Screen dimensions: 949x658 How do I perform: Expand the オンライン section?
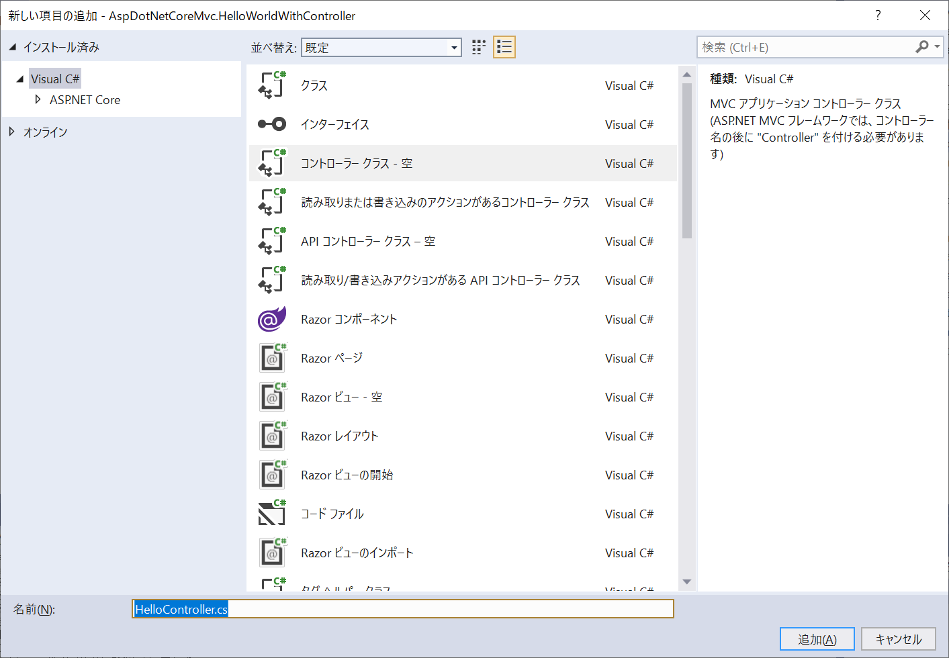(11, 132)
